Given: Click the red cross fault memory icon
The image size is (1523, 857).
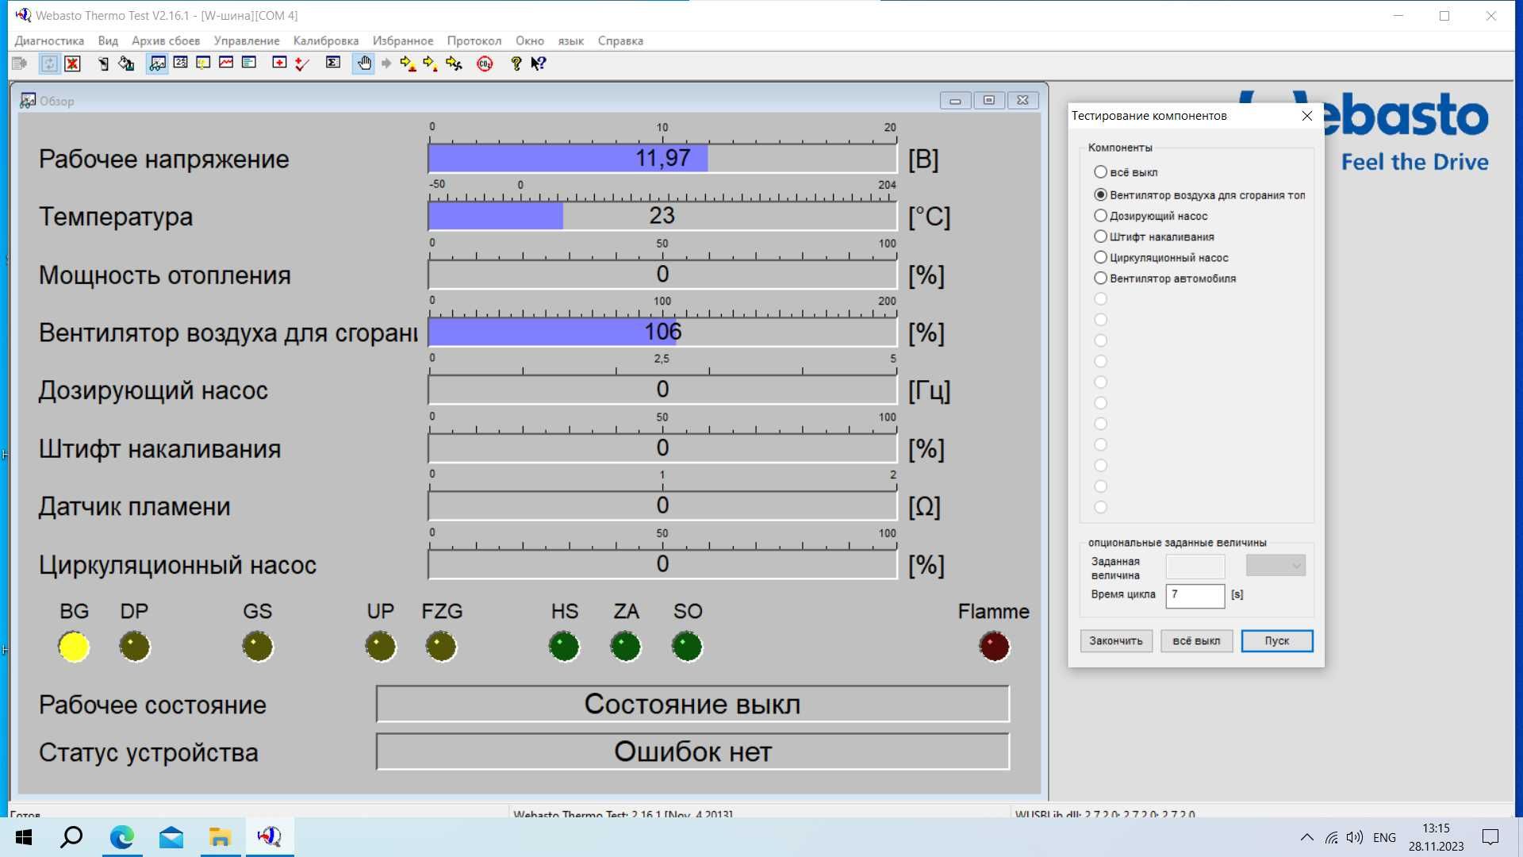Looking at the screenshot, I should click(279, 63).
